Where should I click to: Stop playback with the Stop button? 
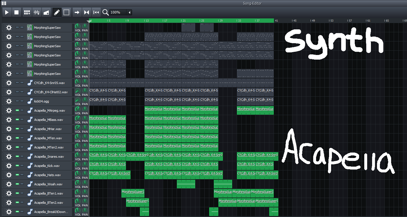(x=16, y=12)
